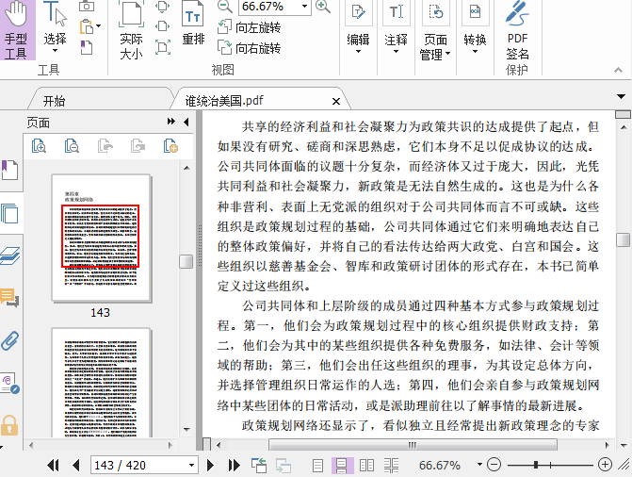Click the thumbnail panel vertical scrollbar handle
Screen dimensions: 632x477
[x=186, y=261]
